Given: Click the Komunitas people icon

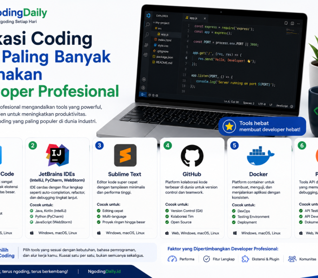Looking at the screenshot, I should (x=292, y=259).
